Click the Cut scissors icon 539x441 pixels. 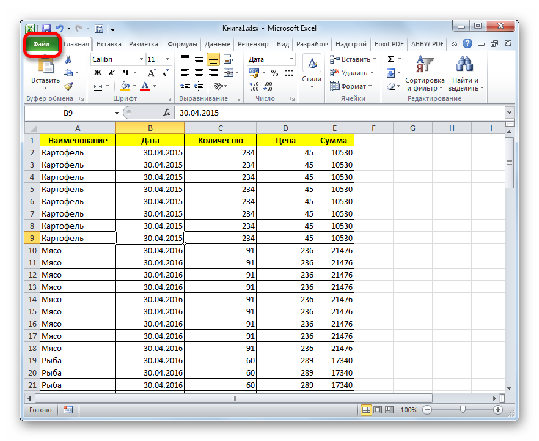pos(68,59)
